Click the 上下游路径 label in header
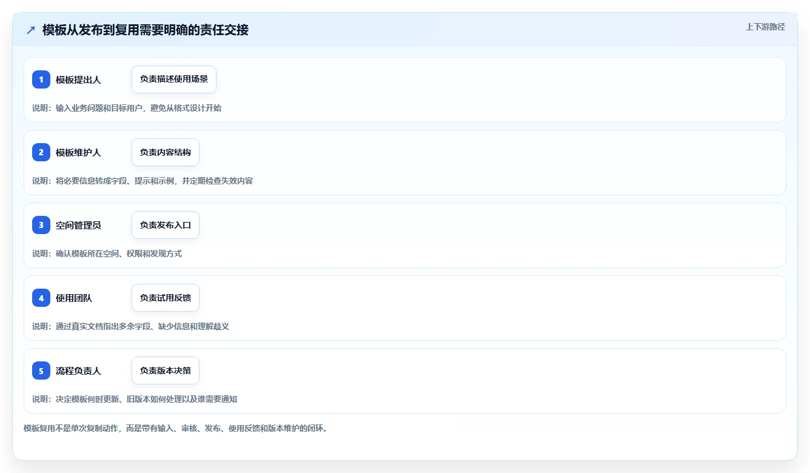This screenshot has width=810, height=473. (x=765, y=27)
